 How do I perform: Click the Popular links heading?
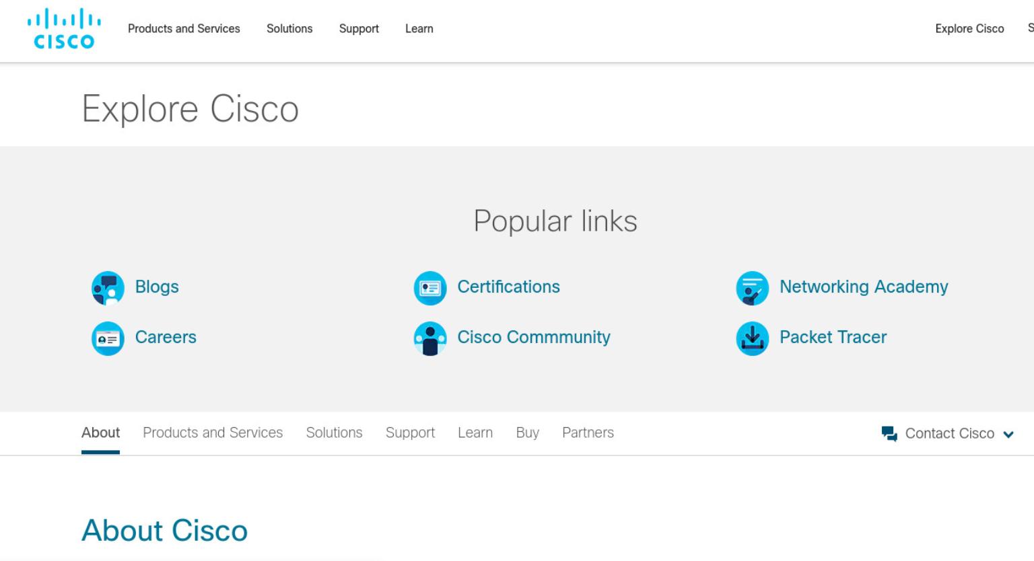click(555, 221)
